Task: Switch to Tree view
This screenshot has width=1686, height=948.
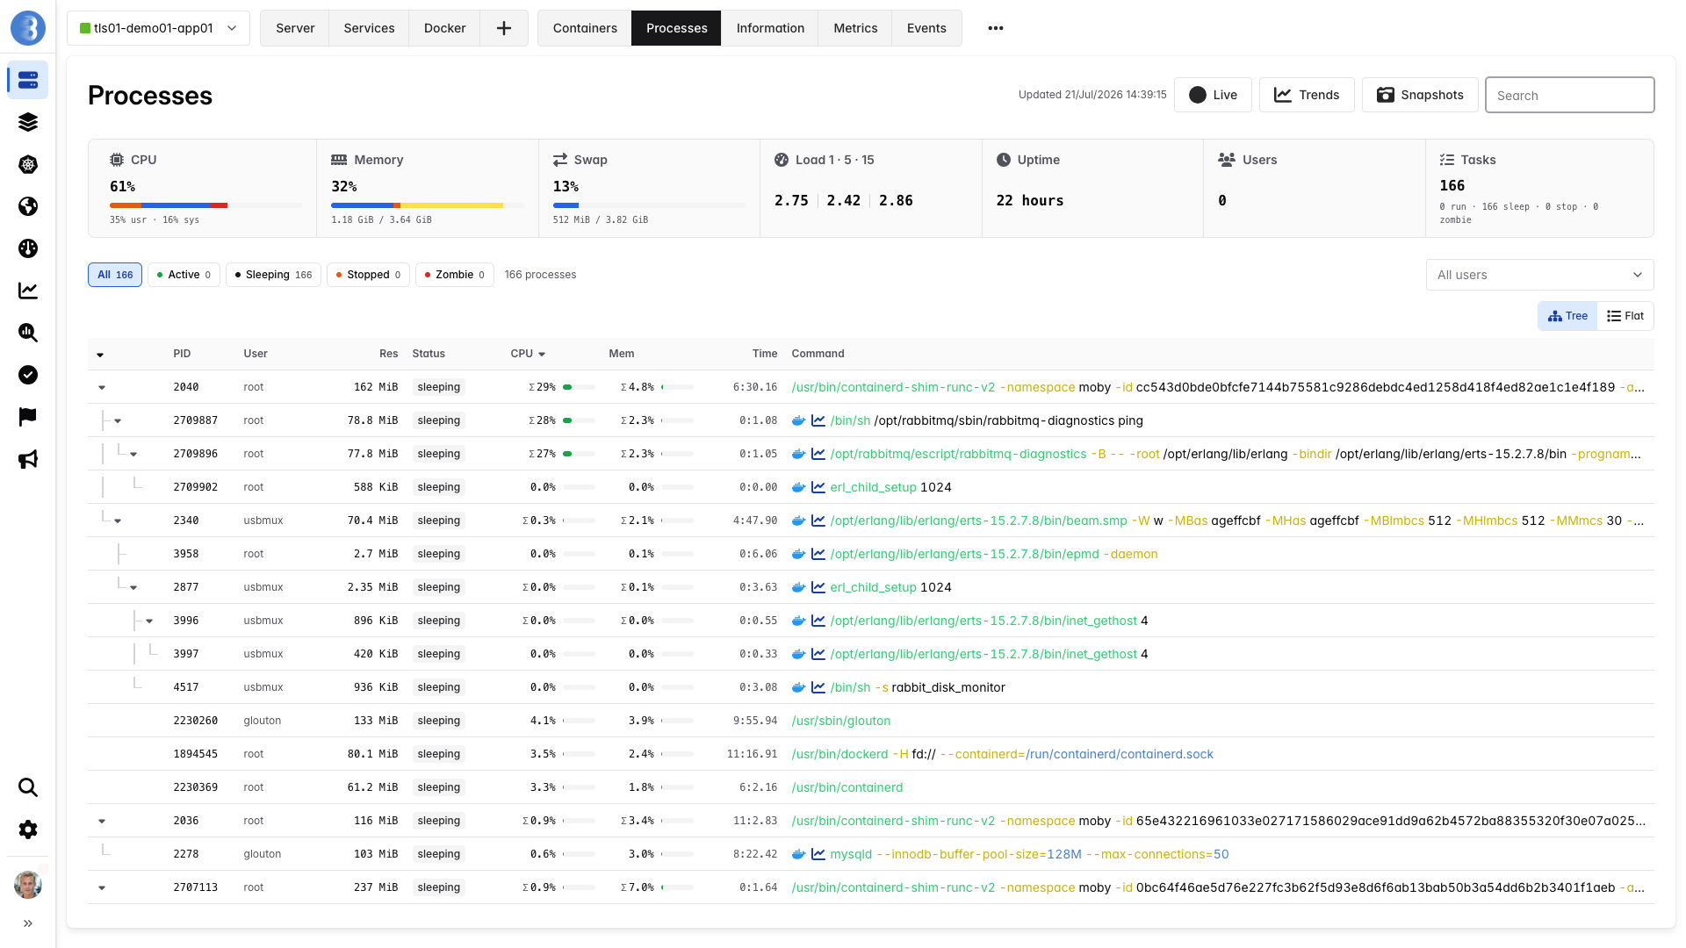Action: pyautogui.click(x=1567, y=316)
